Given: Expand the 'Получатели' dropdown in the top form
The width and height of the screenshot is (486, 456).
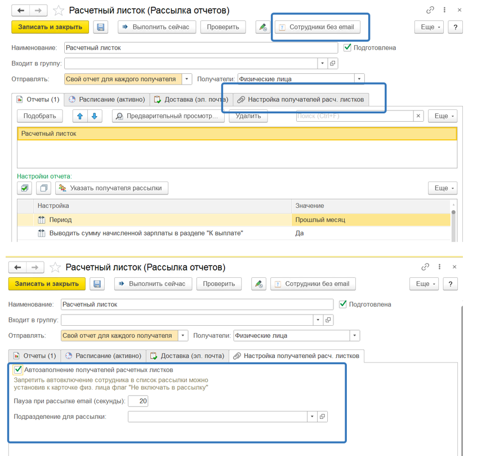Looking at the screenshot, I should (359, 79).
